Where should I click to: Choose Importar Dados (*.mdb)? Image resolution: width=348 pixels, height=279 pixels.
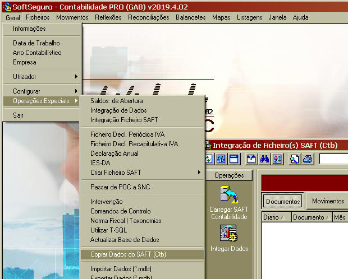tap(142, 268)
